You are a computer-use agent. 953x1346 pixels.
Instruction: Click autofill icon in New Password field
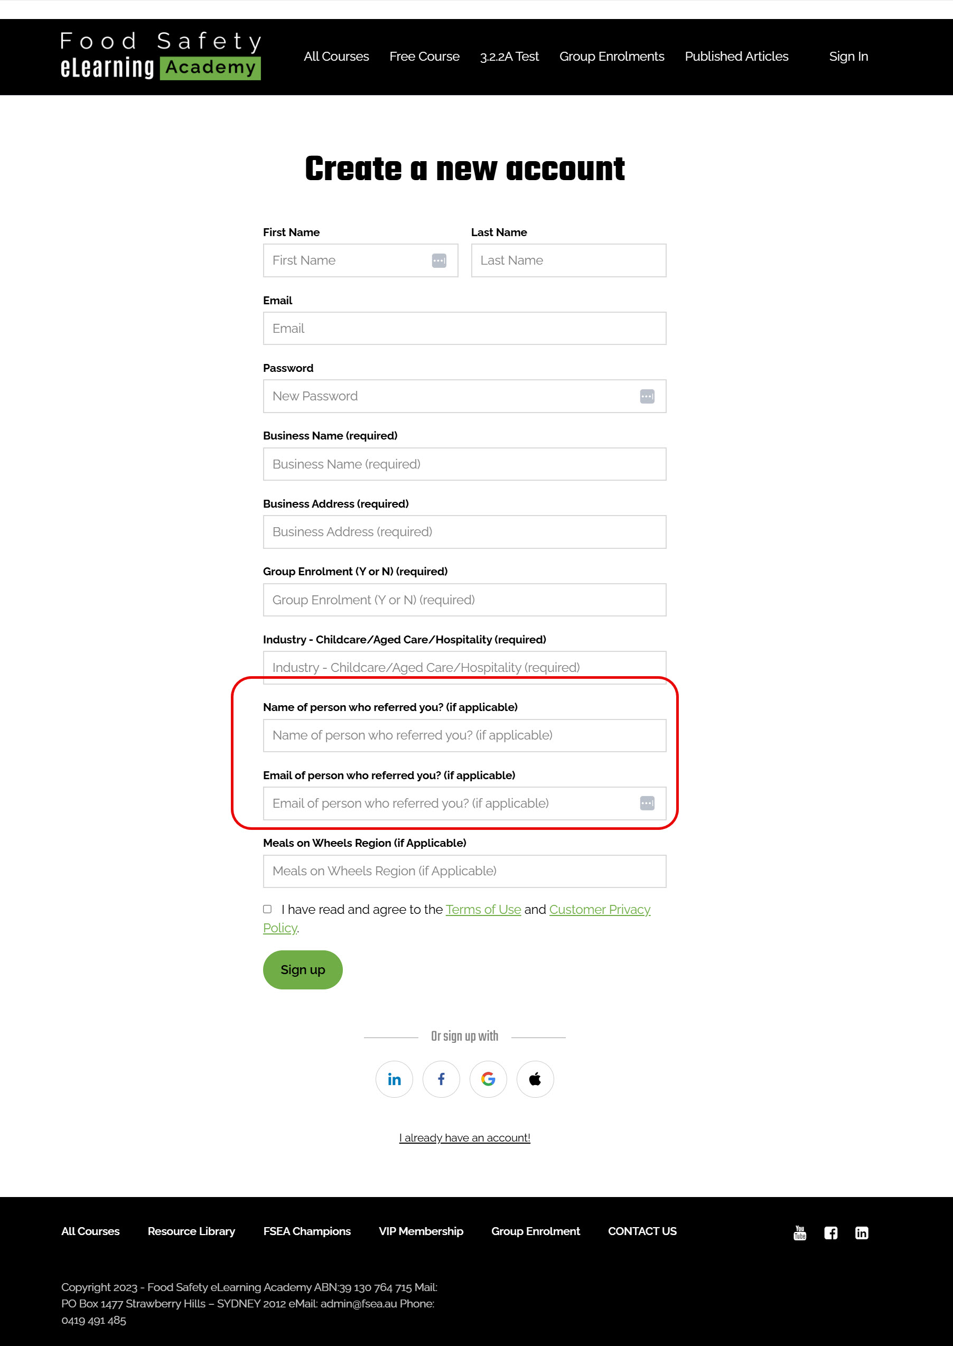pos(647,397)
